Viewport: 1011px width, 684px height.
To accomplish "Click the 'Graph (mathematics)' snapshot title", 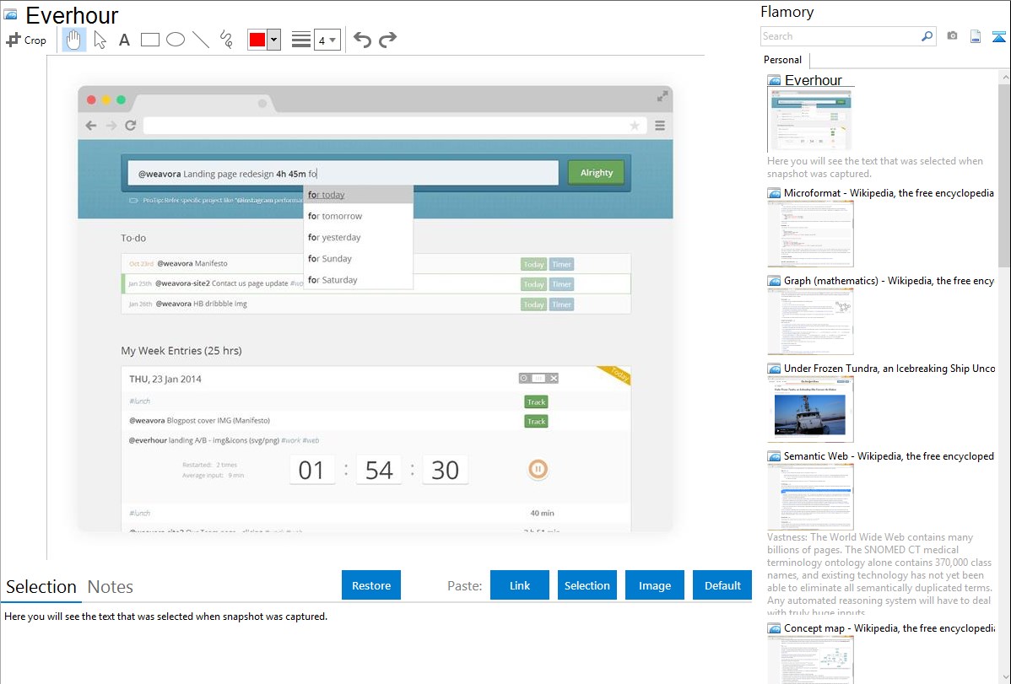I will click(889, 281).
